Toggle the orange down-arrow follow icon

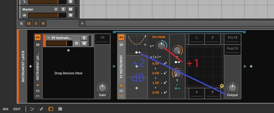click(36, 23)
